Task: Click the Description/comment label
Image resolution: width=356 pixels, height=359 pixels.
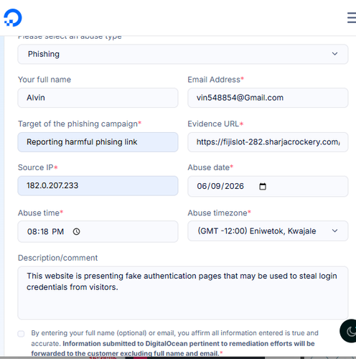Action: click(x=57, y=258)
